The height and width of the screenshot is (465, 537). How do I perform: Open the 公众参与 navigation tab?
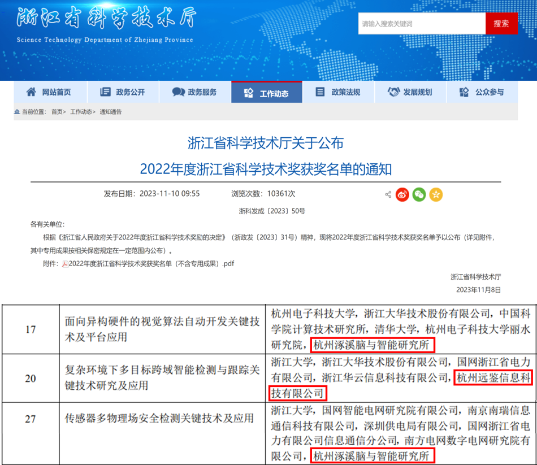[482, 92]
